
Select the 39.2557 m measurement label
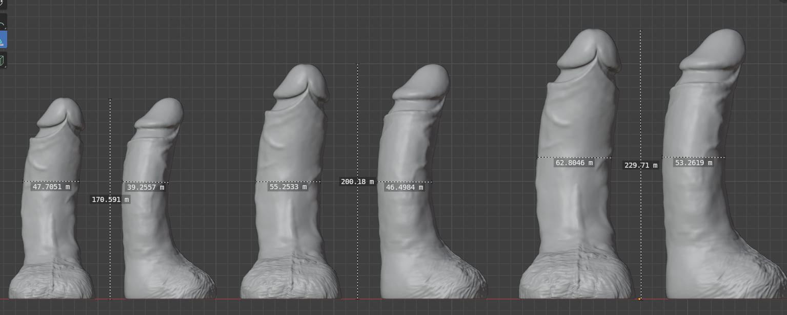coord(146,188)
